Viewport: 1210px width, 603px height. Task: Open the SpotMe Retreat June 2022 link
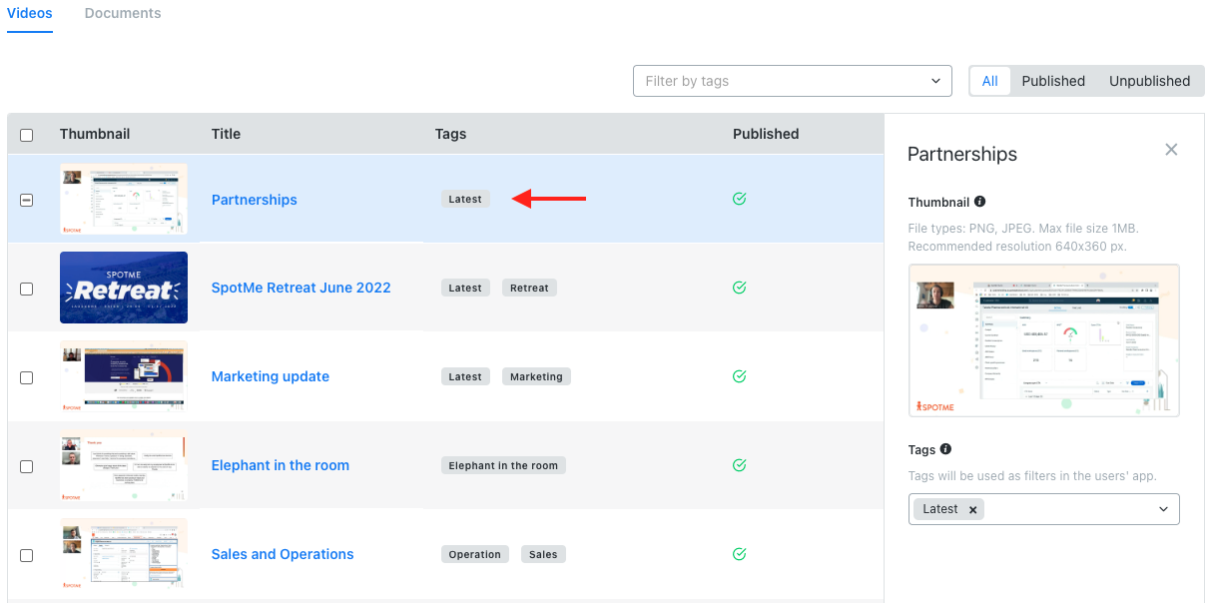point(302,288)
